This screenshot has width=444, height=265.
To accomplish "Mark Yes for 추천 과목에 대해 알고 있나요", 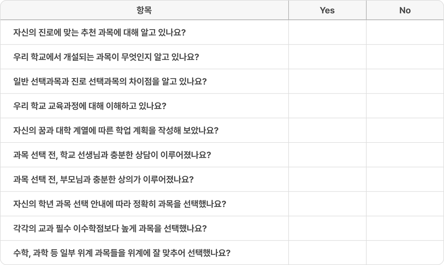I will (x=327, y=32).
